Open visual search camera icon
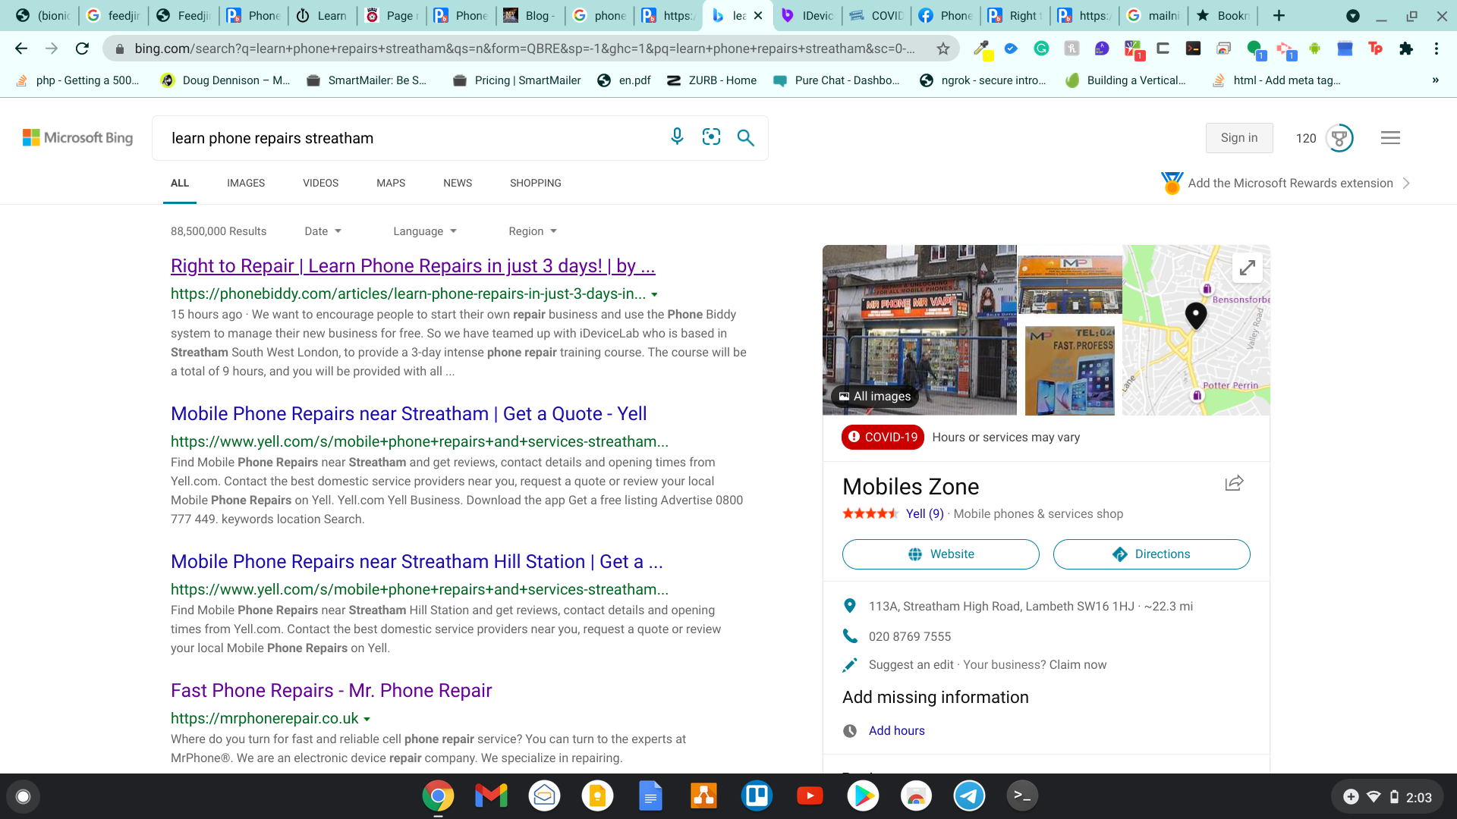This screenshot has width=1457, height=819. coord(711,137)
